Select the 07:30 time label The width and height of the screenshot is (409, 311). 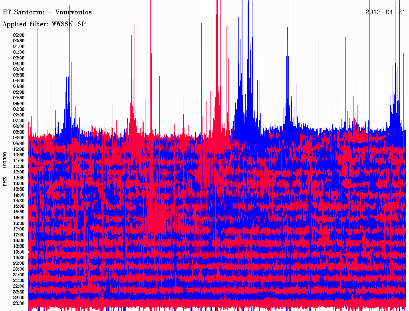(x=19, y=120)
